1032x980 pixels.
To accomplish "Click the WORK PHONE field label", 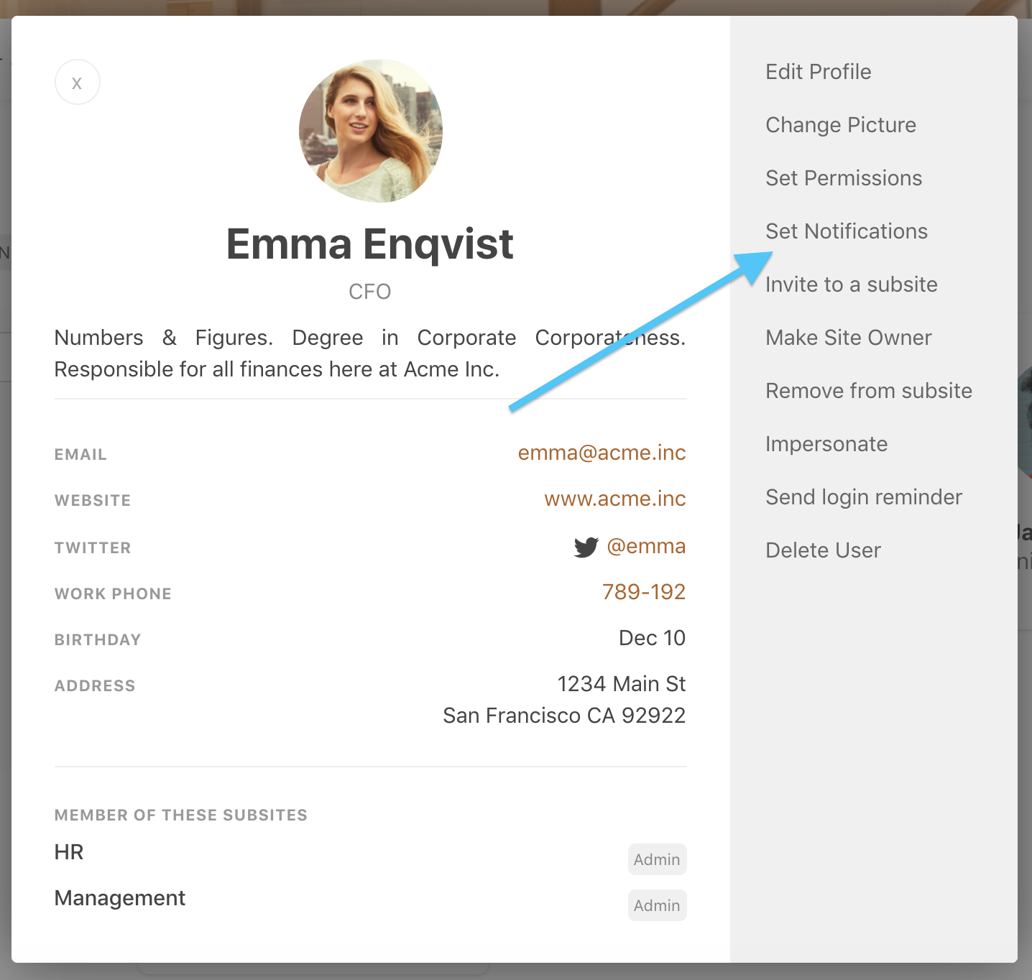I will [113, 594].
